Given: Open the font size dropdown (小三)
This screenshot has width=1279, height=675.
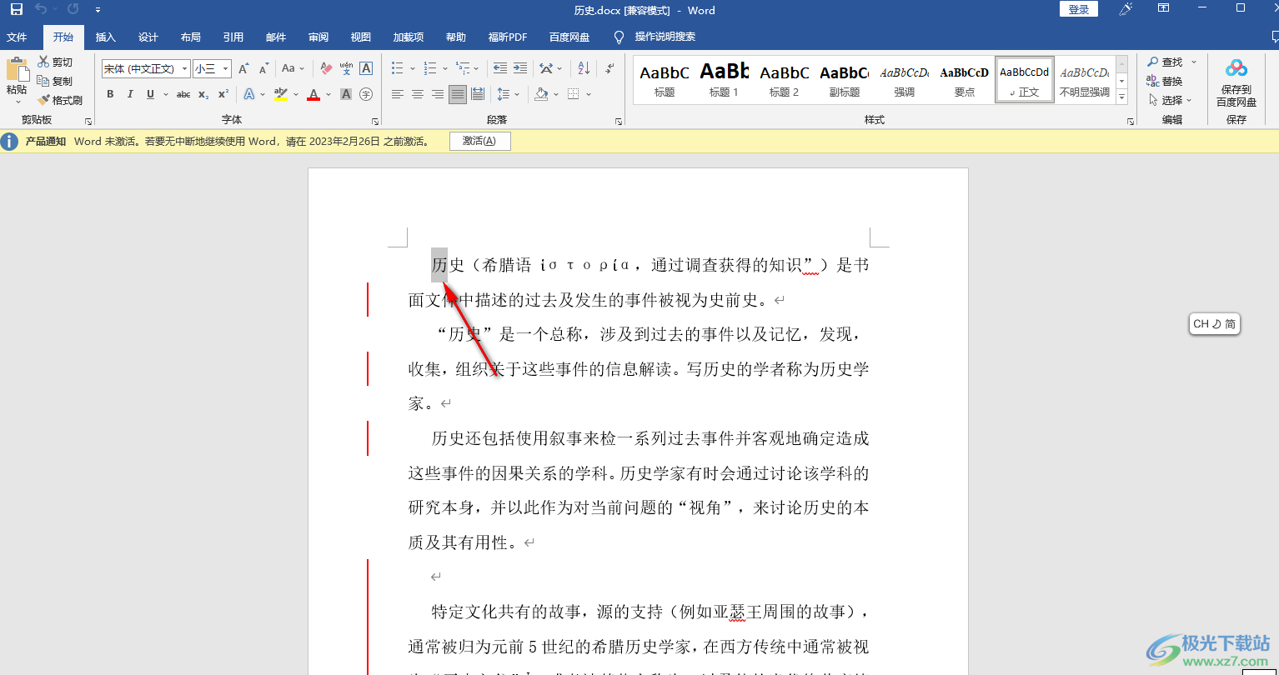Looking at the screenshot, I should pos(225,68).
